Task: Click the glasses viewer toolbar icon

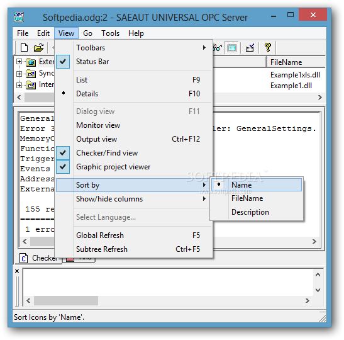Action: [218, 47]
